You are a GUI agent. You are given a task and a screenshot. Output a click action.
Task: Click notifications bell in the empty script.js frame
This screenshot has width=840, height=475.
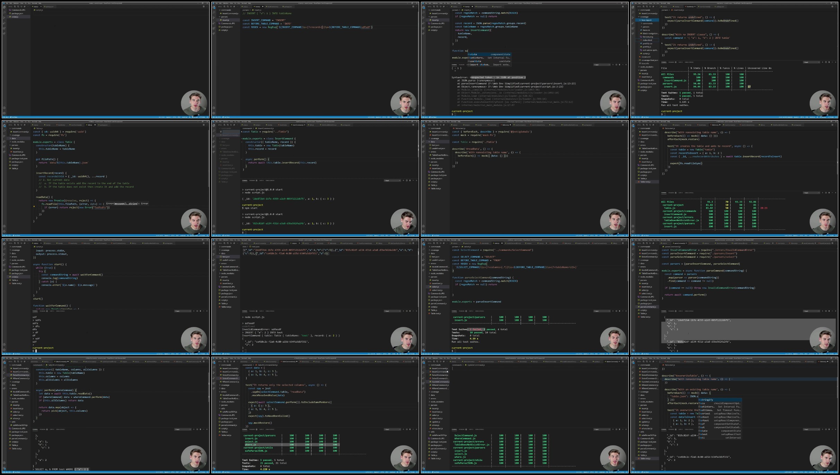pyautogui.click(x=207, y=117)
